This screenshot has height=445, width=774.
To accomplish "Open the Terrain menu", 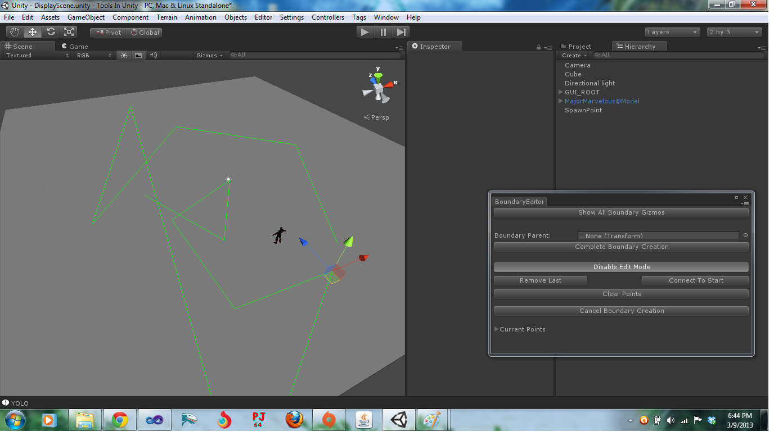I will pos(166,17).
